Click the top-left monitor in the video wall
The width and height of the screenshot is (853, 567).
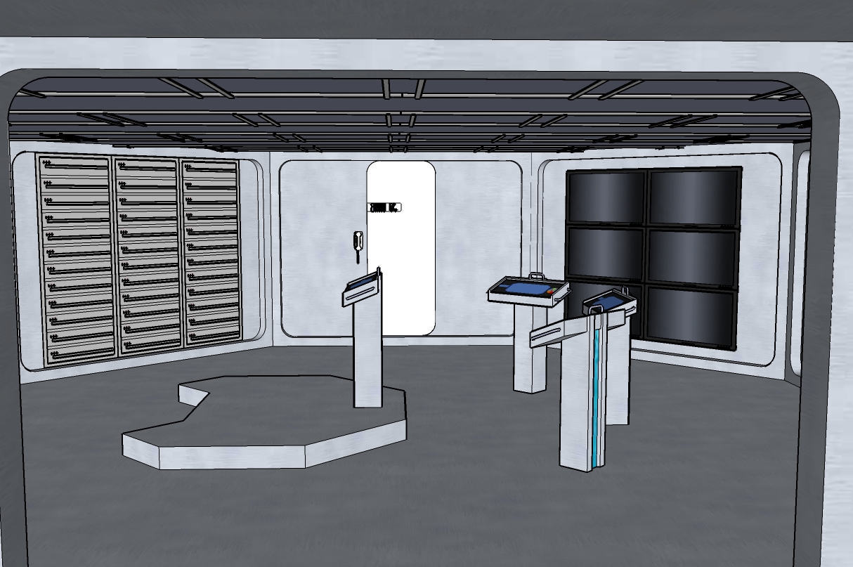click(x=606, y=196)
